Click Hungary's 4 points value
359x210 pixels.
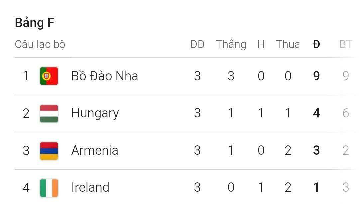pos(316,113)
